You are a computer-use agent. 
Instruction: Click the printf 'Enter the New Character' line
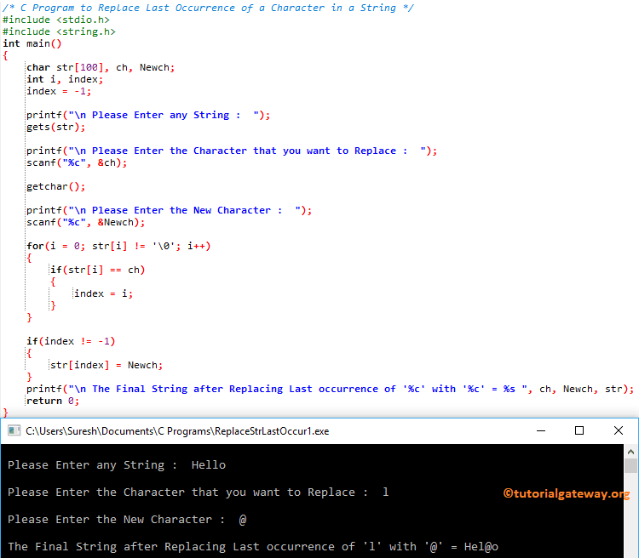(x=169, y=210)
